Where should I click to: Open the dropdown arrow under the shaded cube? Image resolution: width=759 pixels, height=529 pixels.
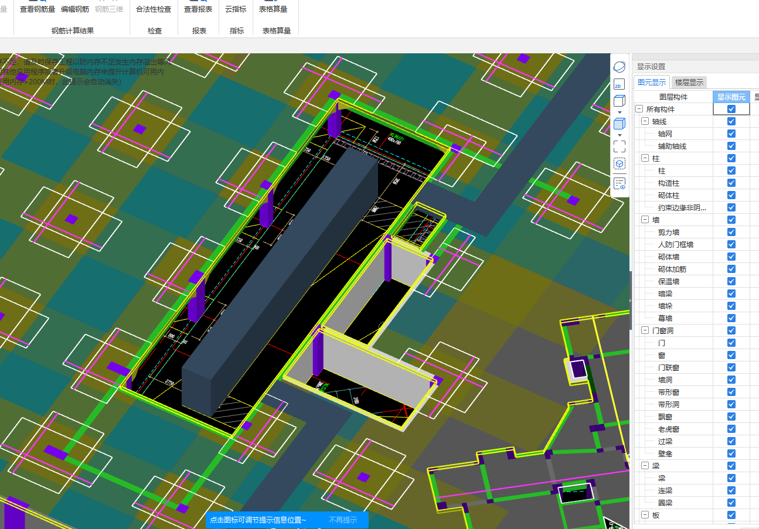[x=620, y=134]
